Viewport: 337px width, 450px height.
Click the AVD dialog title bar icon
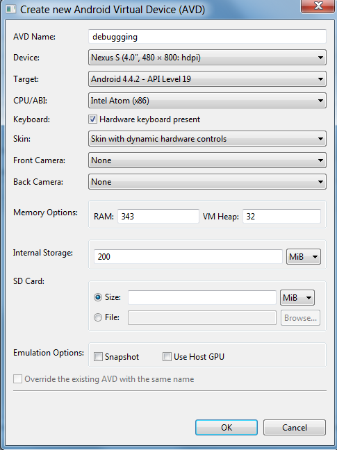(11, 9)
